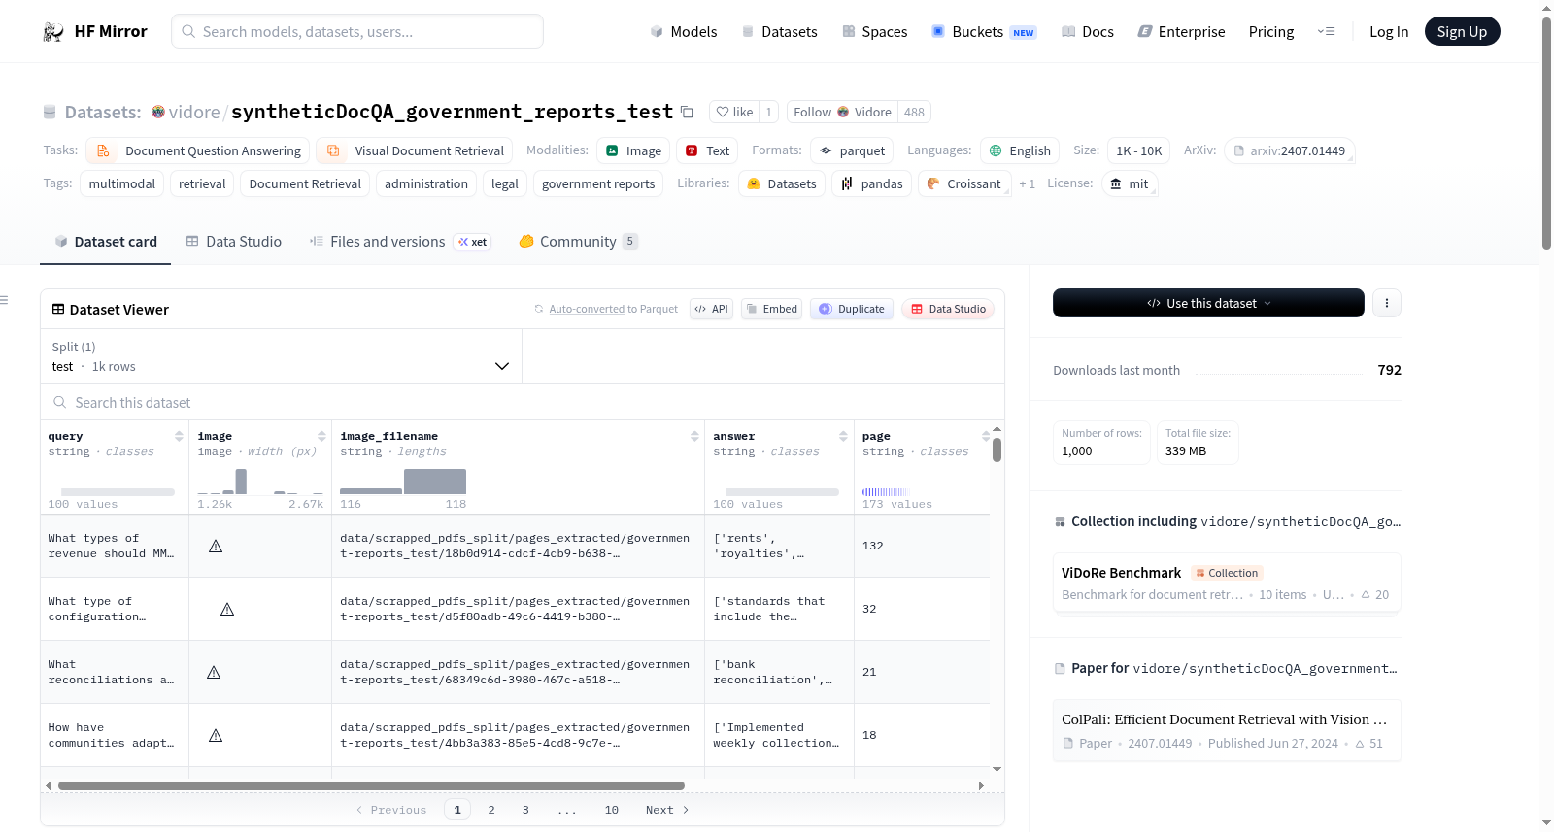Click the xet badge beside Files and versions

pyautogui.click(x=473, y=242)
